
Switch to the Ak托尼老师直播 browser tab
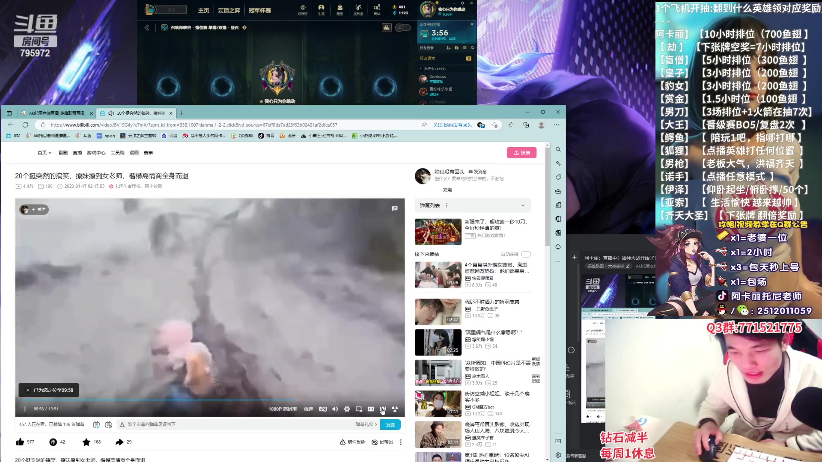coord(56,113)
